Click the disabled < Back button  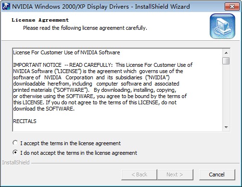pos(139,175)
